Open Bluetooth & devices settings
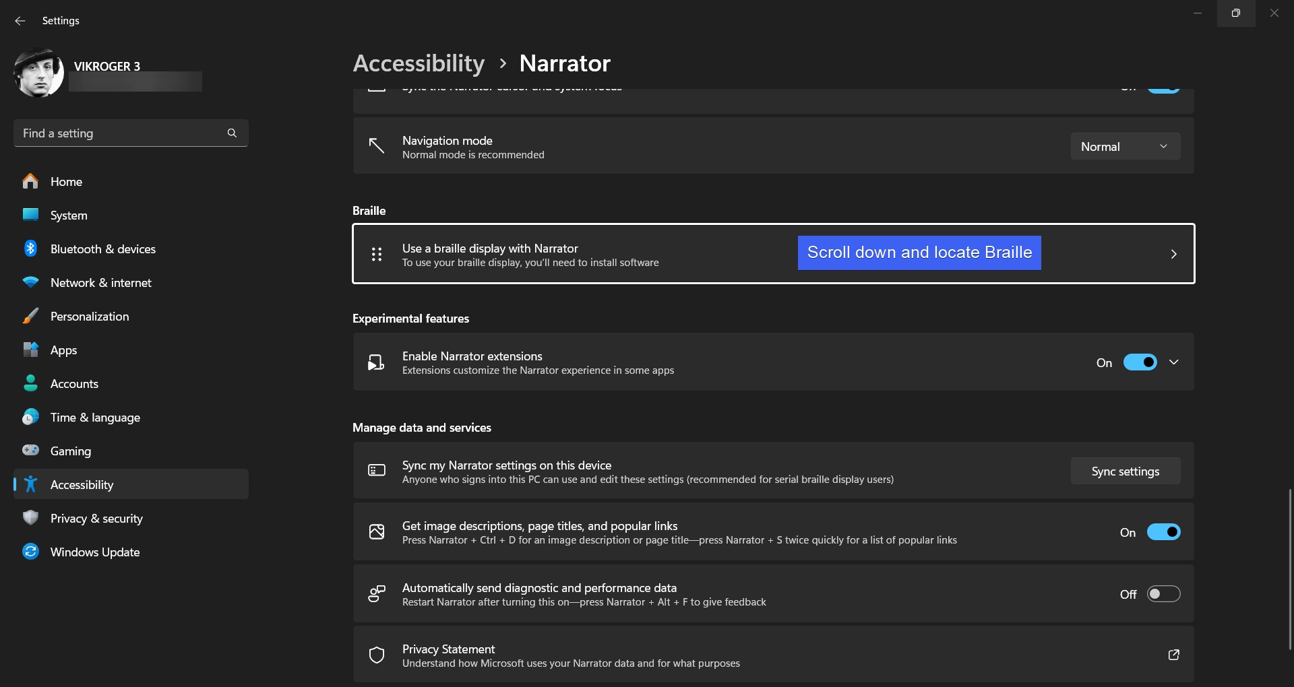1294x687 pixels. (131, 249)
